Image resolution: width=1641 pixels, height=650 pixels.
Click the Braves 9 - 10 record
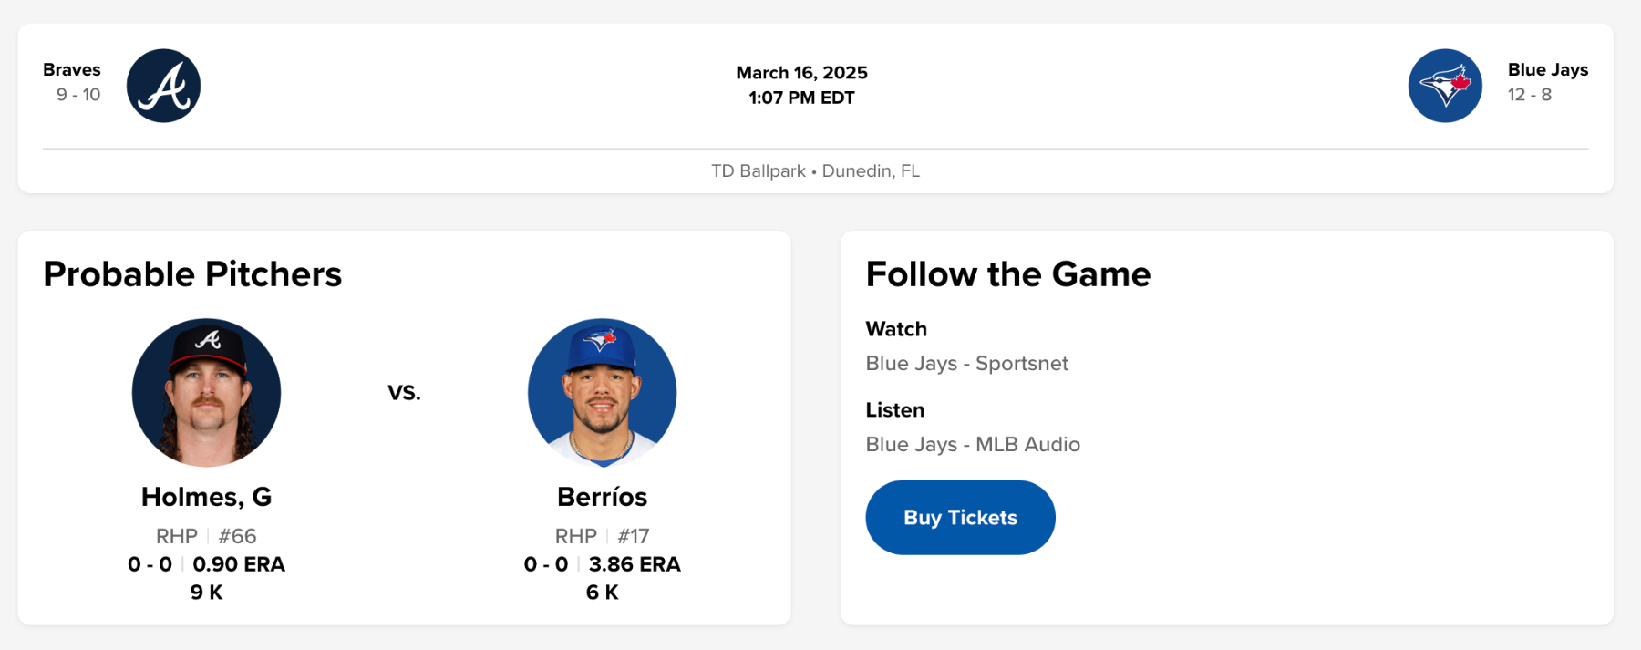pos(78,95)
